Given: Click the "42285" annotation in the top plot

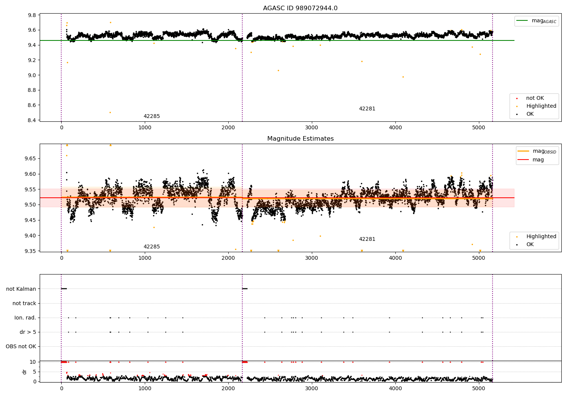Looking at the screenshot, I should [x=152, y=116].
